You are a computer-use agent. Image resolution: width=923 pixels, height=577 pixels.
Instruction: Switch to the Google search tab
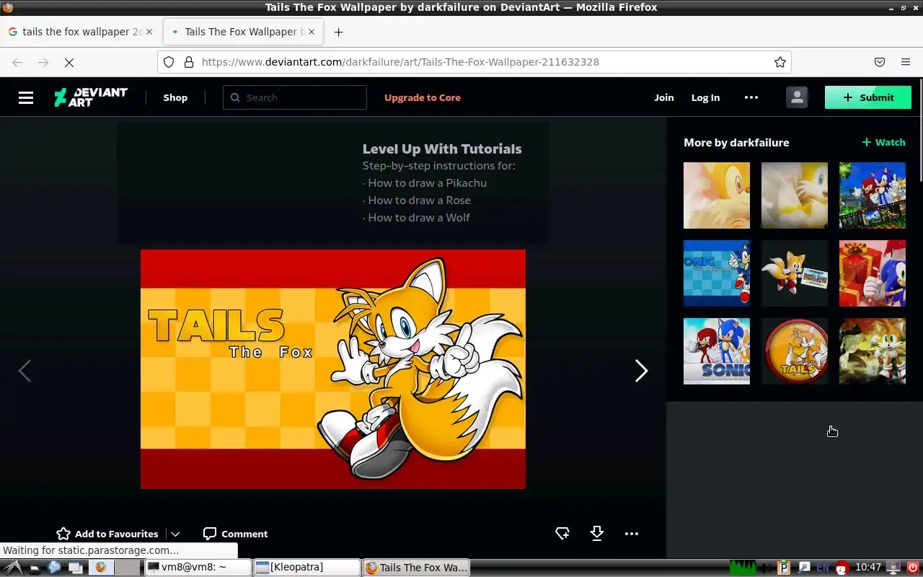(81, 32)
